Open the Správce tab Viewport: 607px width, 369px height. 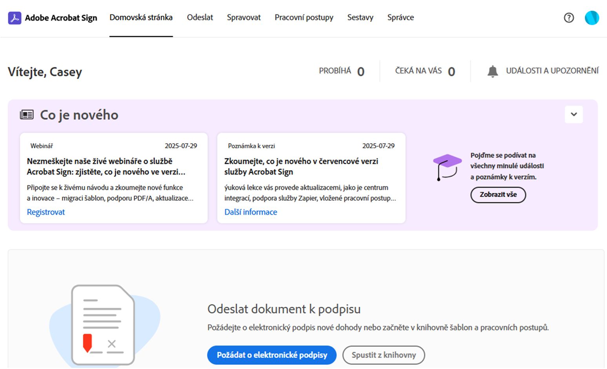(x=401, y=18)
